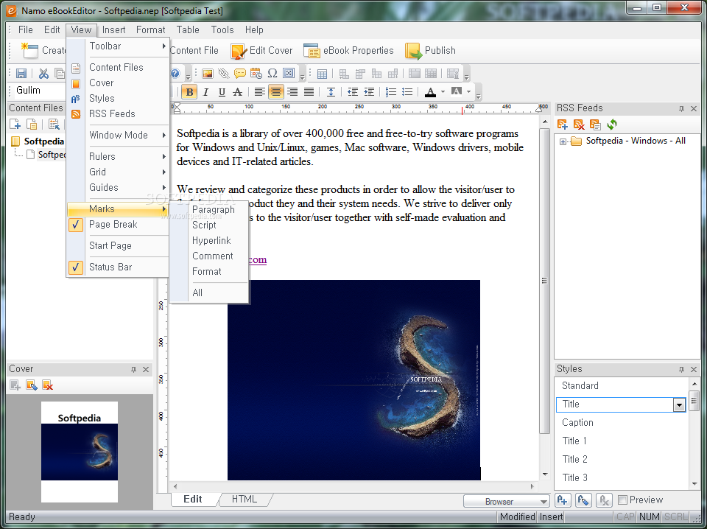Image resolution: width=707 pixels, height=529 pixels.
Task: Increase paragraph indent
Action: point(369,92)
